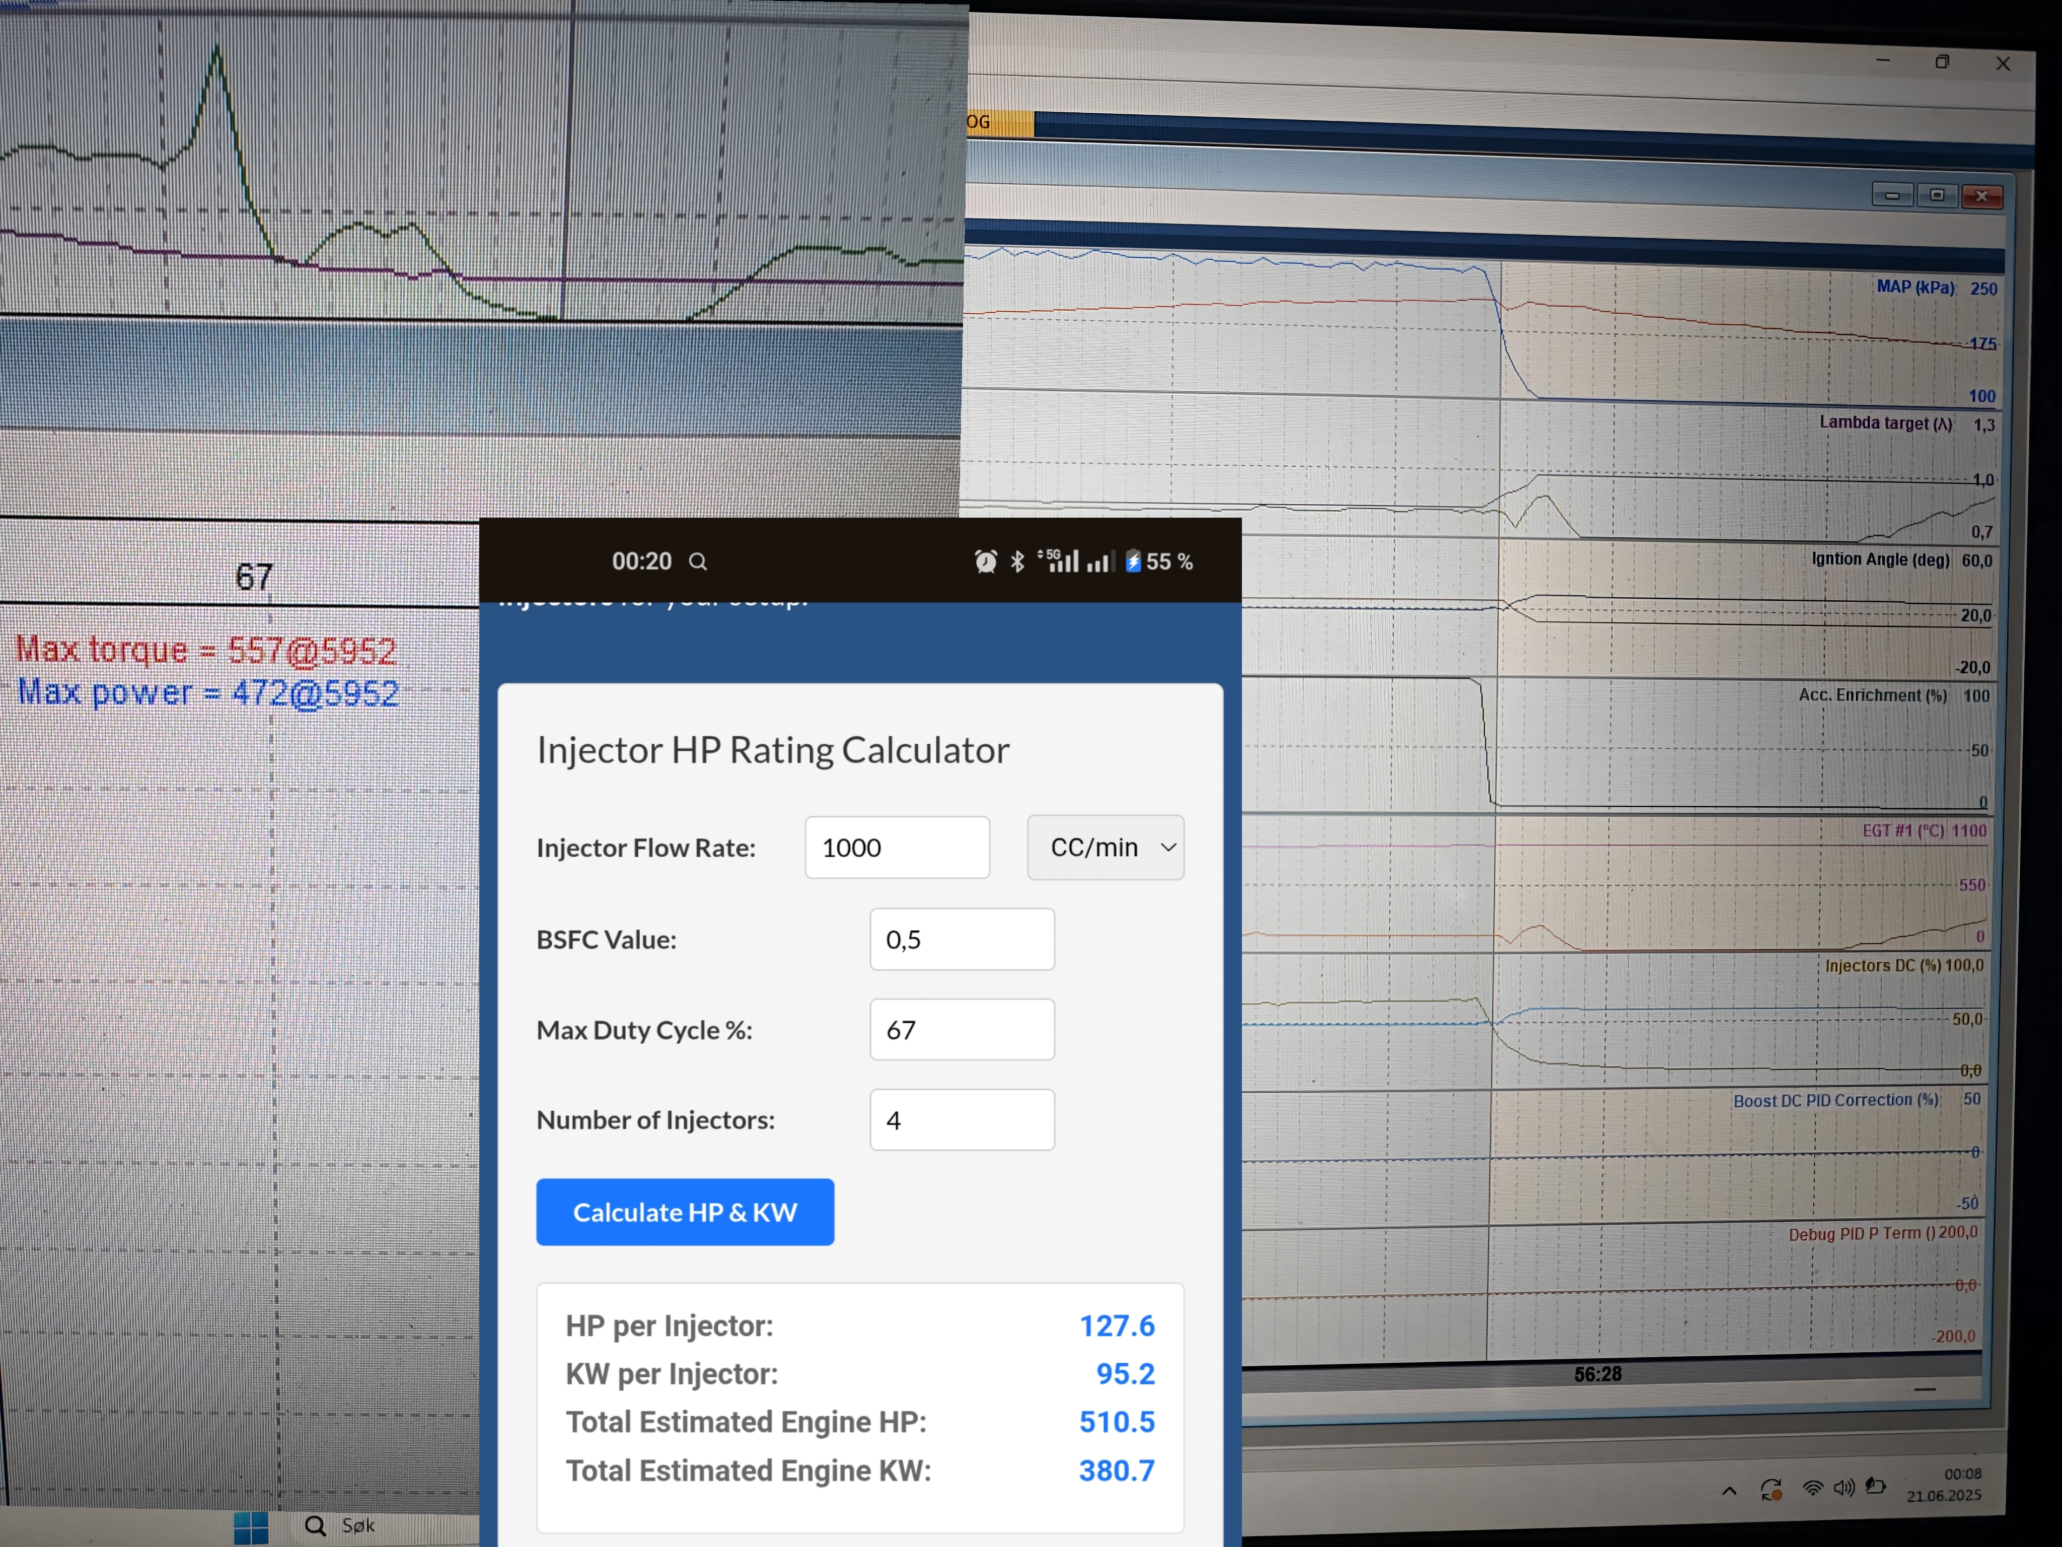Click Boost DC PID Correction (%) label
2062x1547 pixels.
click(x=1835, y=1101)
